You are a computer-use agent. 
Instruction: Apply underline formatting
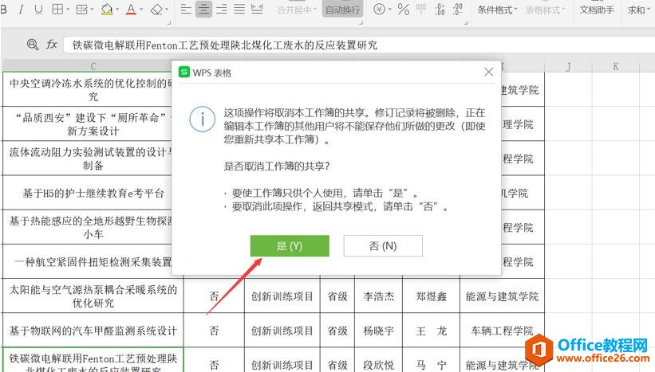[38, 10]
